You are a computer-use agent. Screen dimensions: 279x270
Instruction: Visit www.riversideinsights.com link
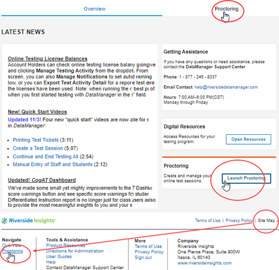[x=205, y=263]
